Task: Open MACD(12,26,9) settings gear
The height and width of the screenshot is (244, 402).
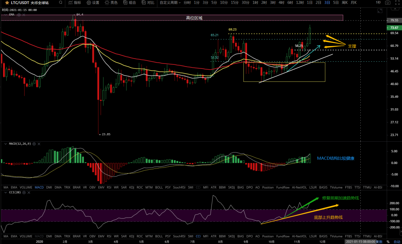Action: [x=34, y=144]
